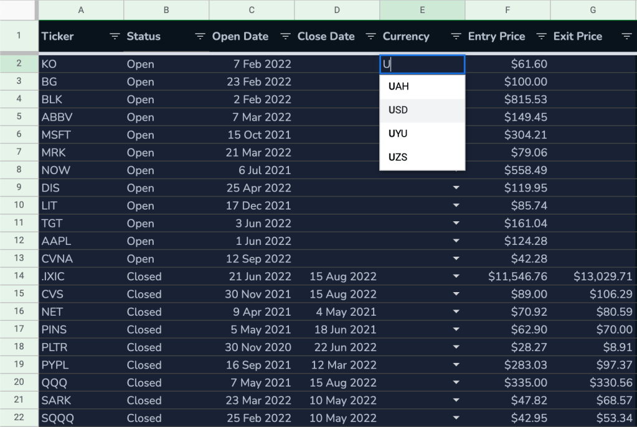Open the Entry Price column filter icon
The height and width of the screenshot is (427, 637).
(x=541, y=37)
